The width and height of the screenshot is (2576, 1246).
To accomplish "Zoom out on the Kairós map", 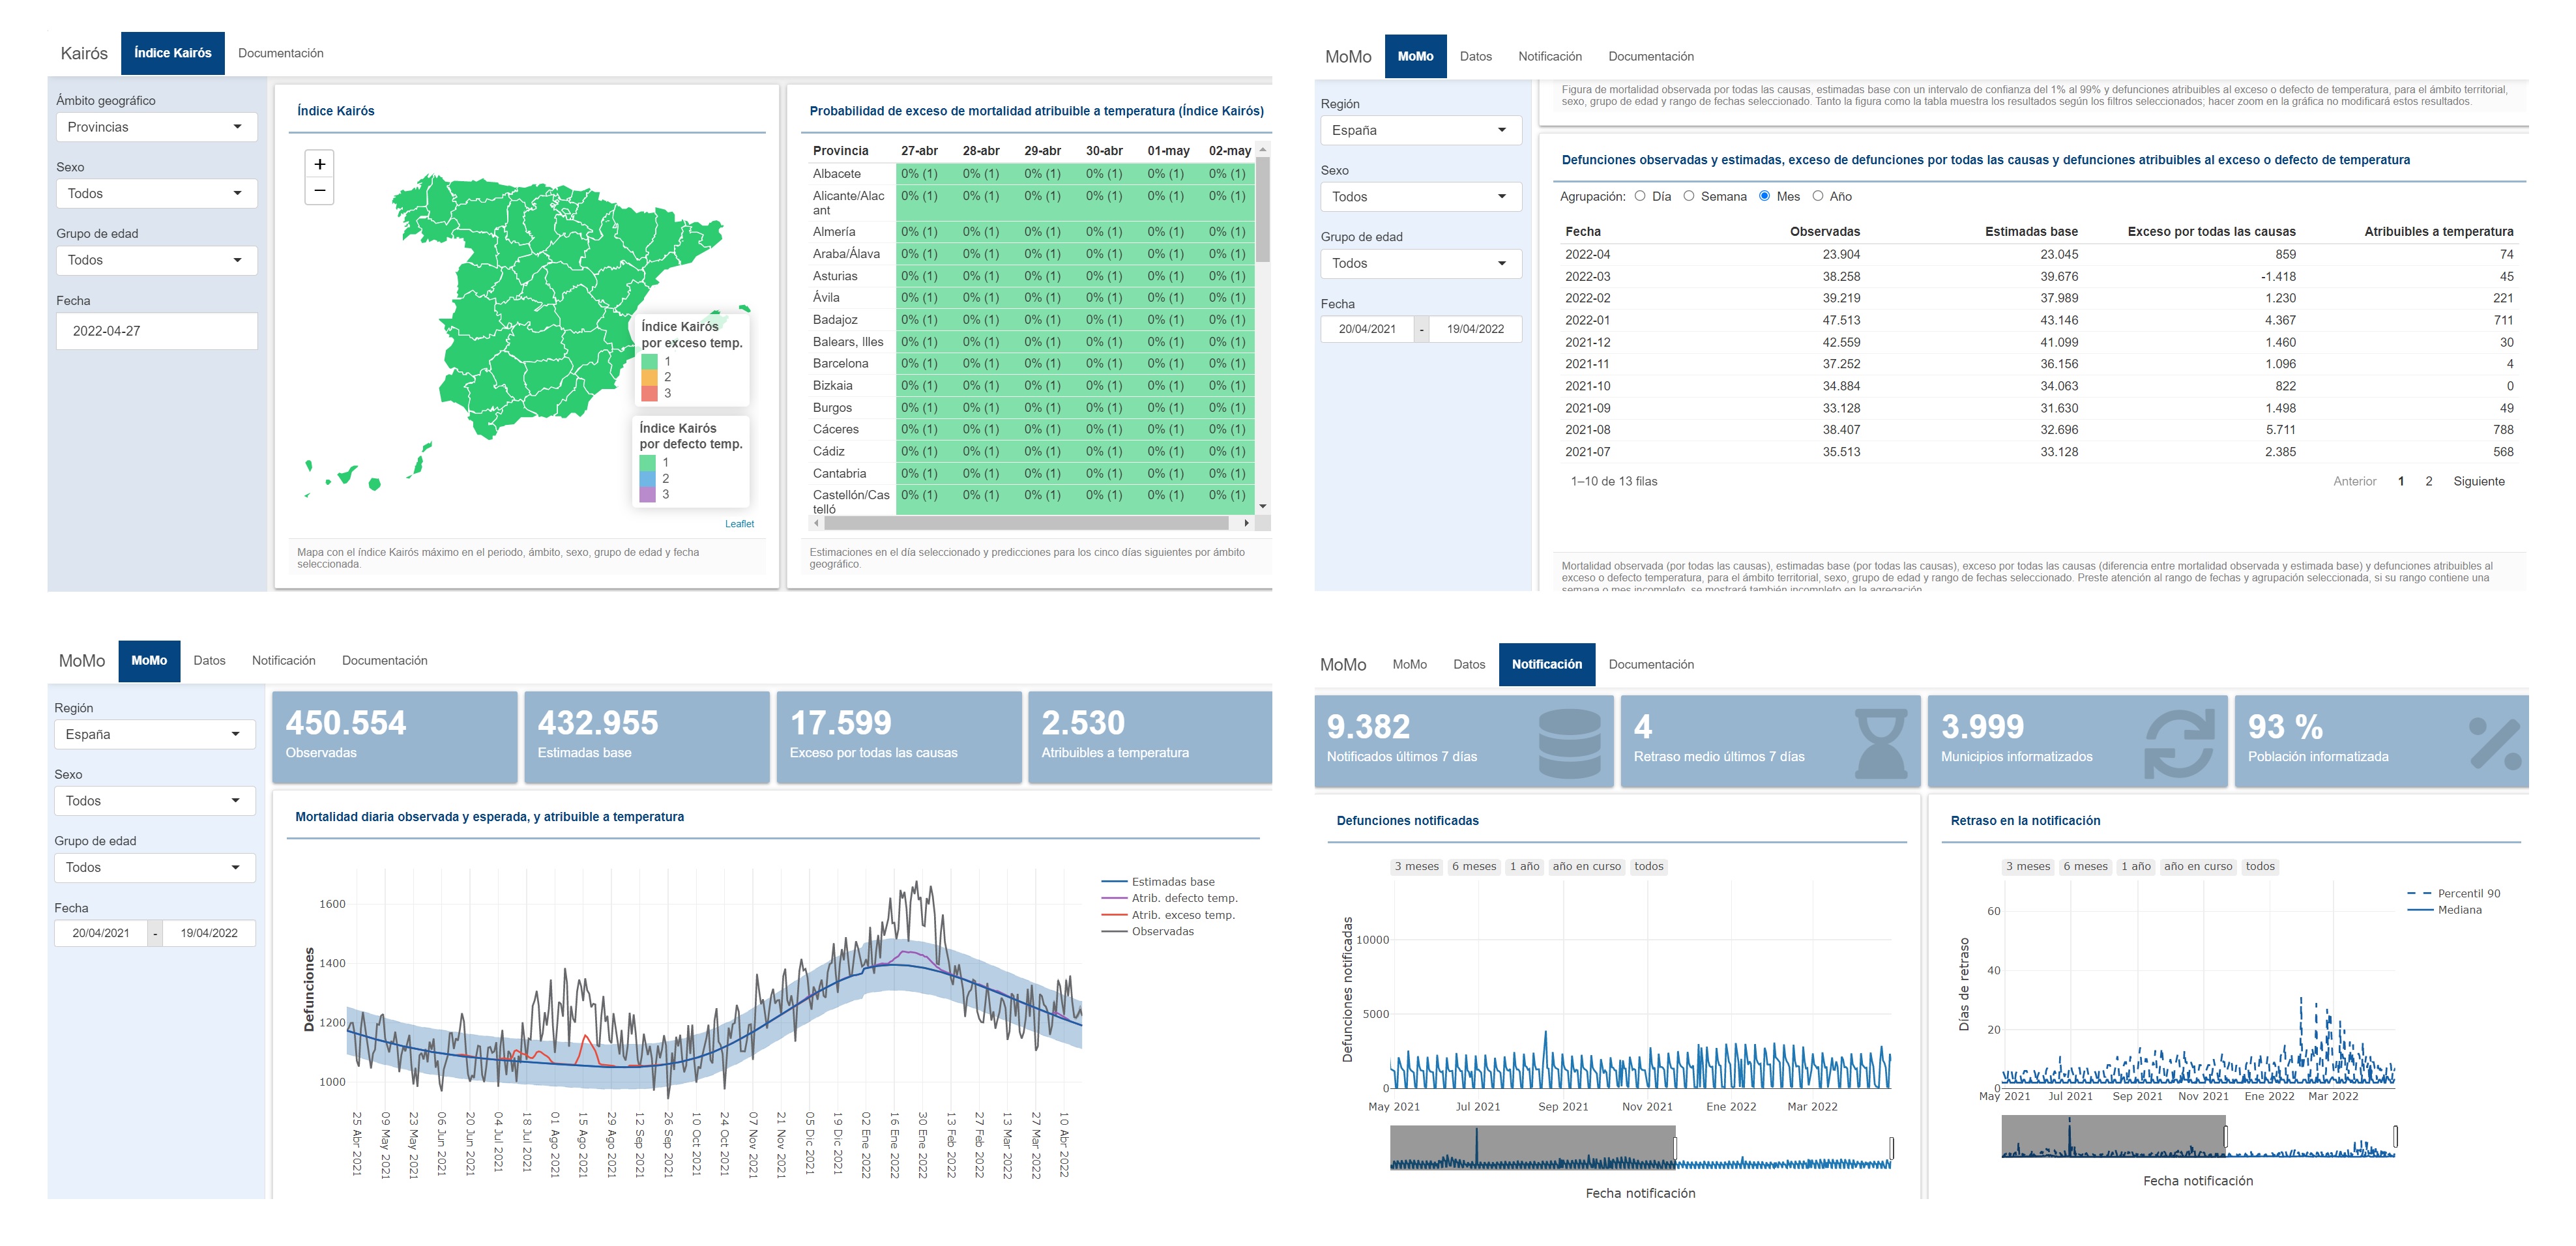I will (x=319, y=190).
